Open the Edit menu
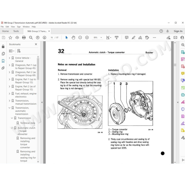 point(7,27)
